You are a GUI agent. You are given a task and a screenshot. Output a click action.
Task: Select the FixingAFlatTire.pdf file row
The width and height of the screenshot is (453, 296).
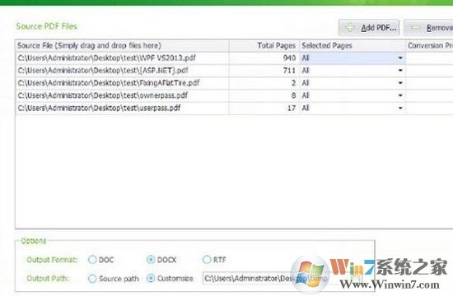click(x=234, y=83)
